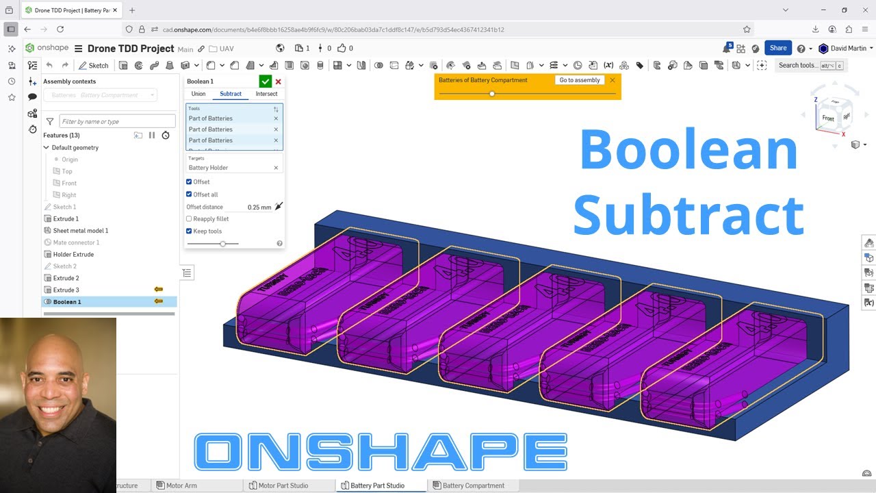Click the globe public-document icon

pyautogui.click(x=280, y=48)
